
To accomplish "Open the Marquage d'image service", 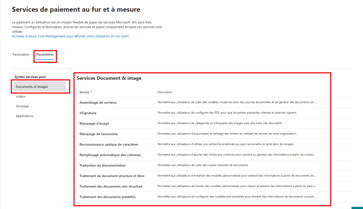I will pyautogui.click(x=94, y=123).
